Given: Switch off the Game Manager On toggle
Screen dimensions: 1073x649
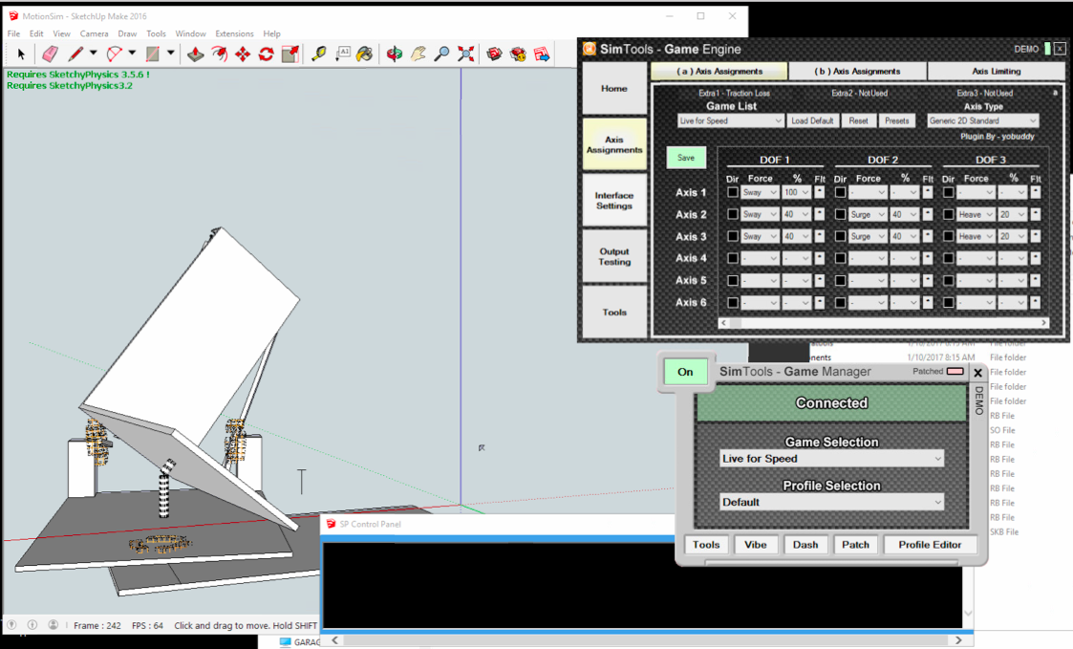Looking at the screenshot, I should tap(685, 372).
